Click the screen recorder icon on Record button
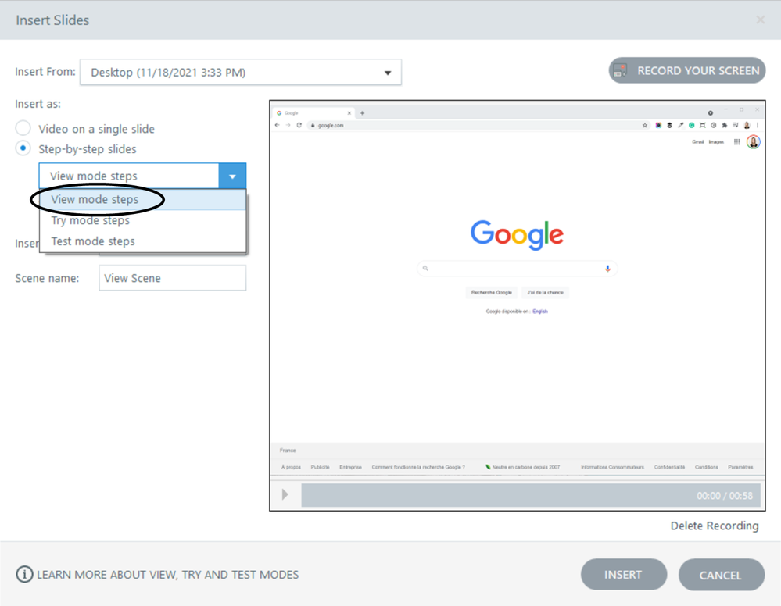The height and width of the screenshot is (606, 781). tap(620, 70)
